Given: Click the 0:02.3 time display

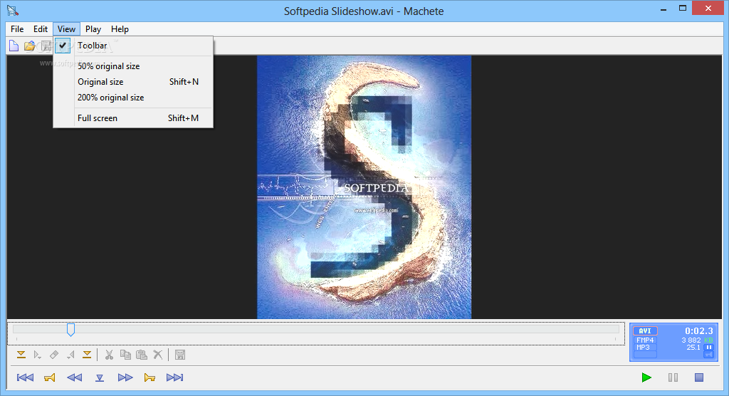Looking at the screenshot, I should (x=699, y=331).
